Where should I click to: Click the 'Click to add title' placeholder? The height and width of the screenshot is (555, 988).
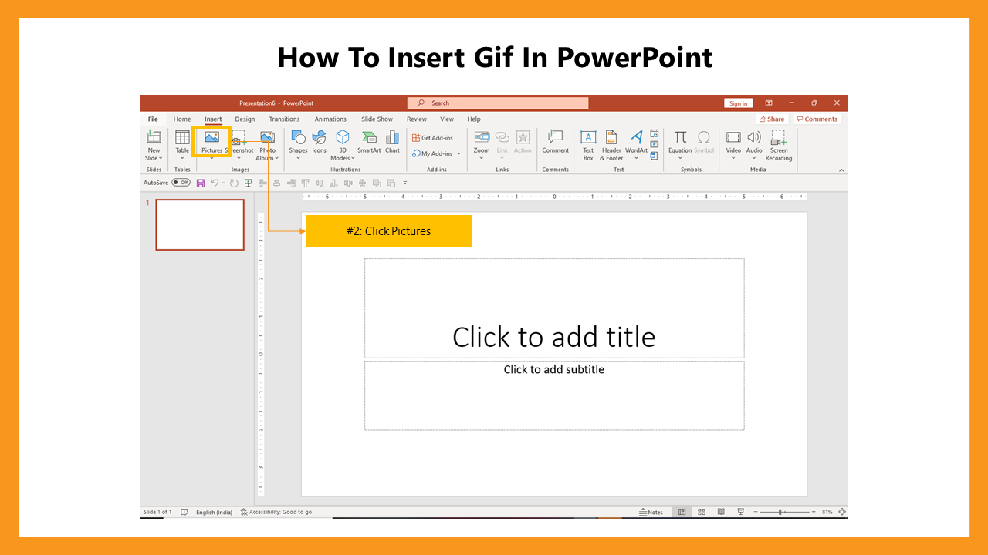coord(554,308)
